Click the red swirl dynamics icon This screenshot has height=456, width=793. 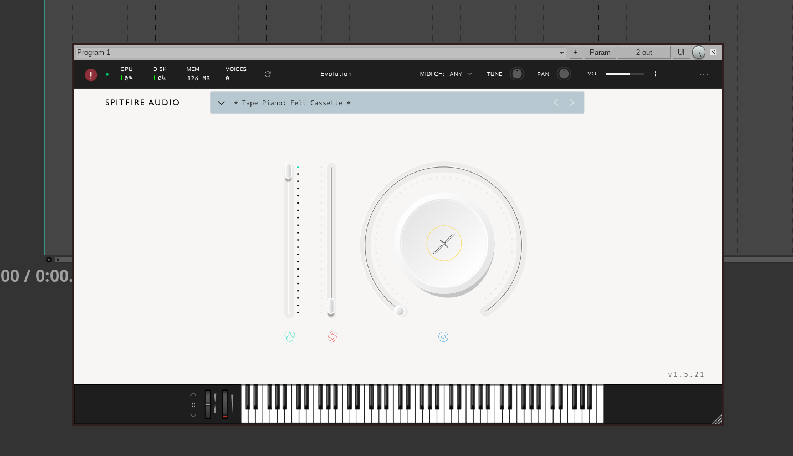[x=332, y=336]
